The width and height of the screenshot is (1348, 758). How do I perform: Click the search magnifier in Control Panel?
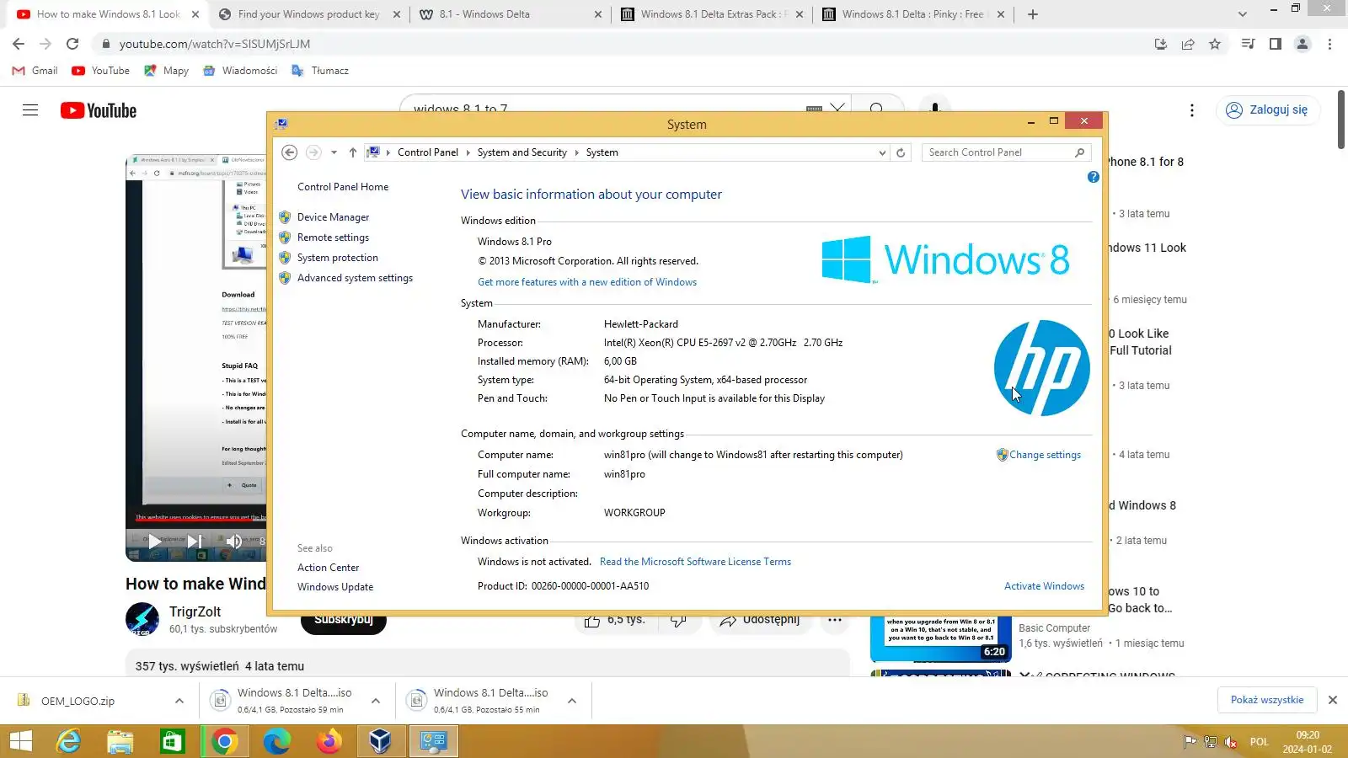point(1079,152)
